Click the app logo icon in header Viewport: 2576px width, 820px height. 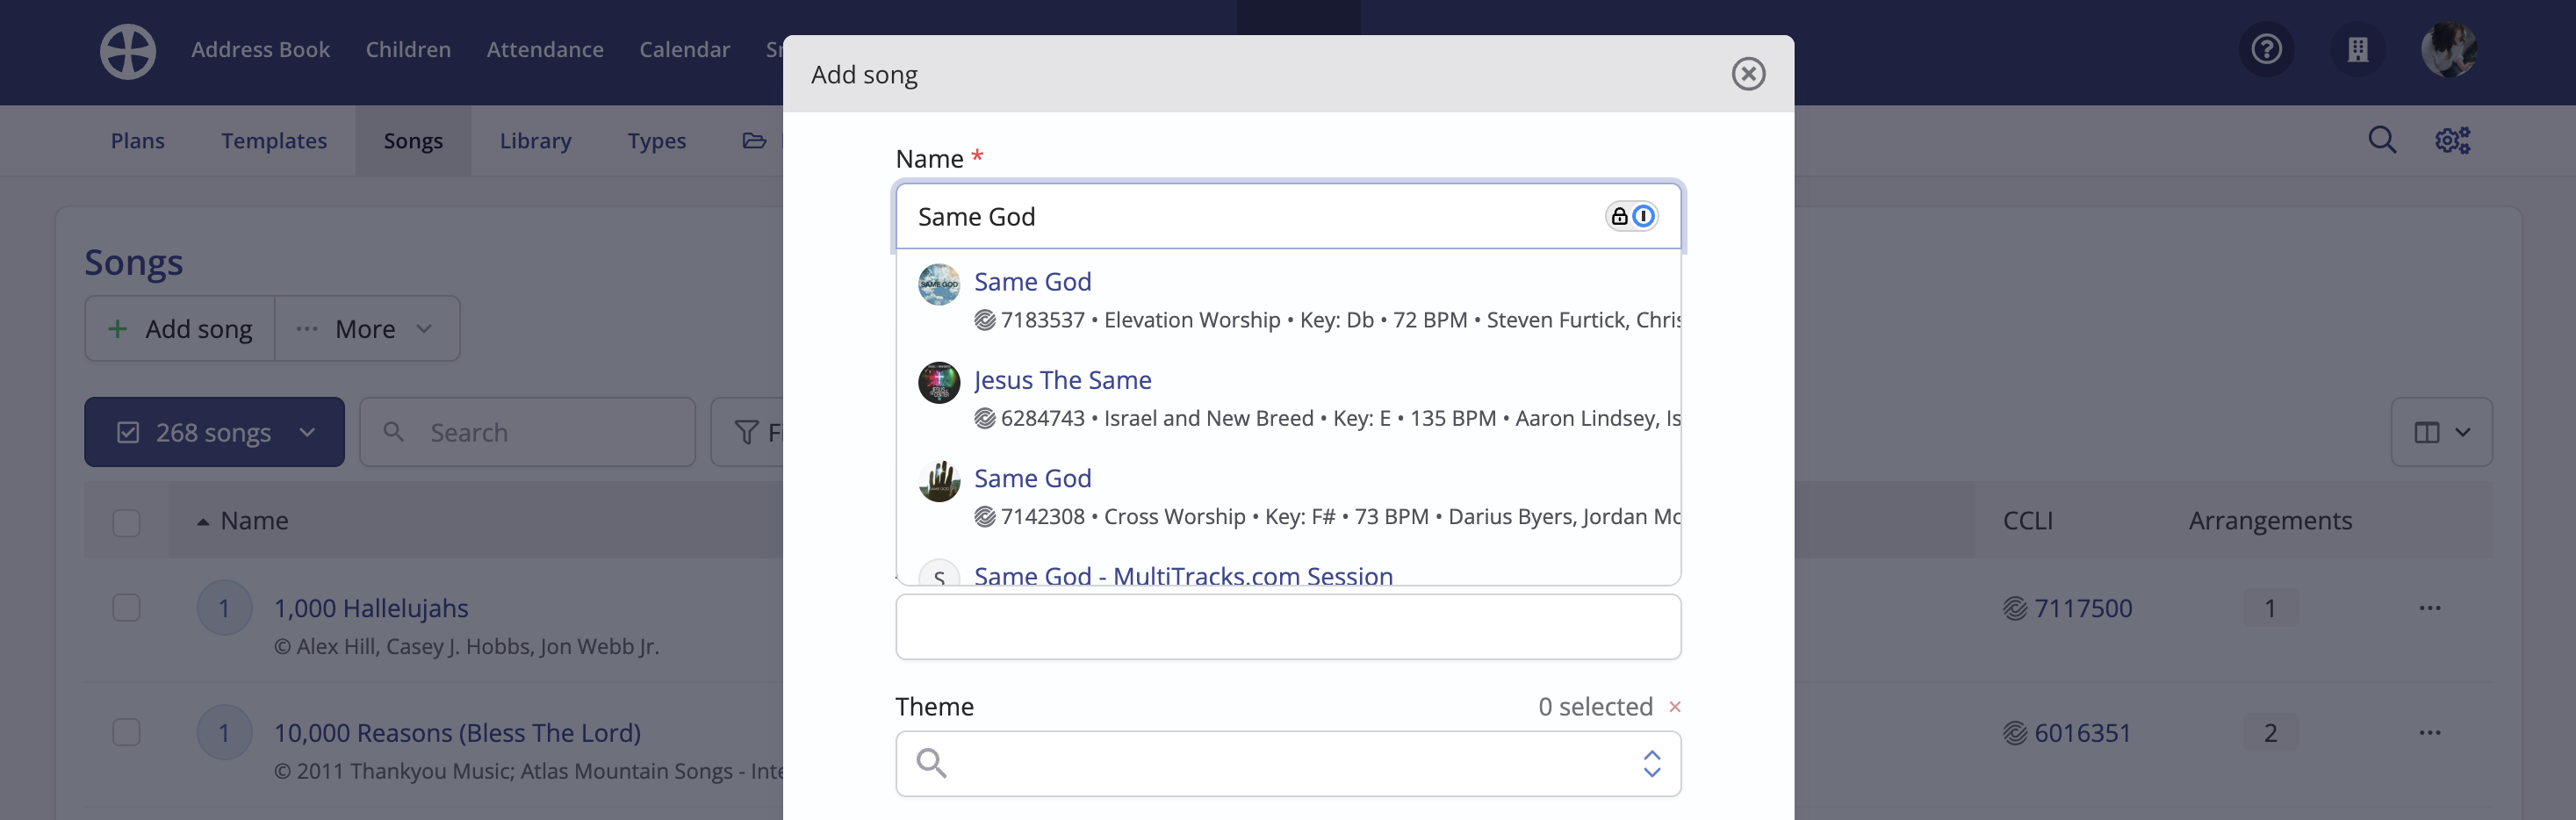(x=128, y=51)
